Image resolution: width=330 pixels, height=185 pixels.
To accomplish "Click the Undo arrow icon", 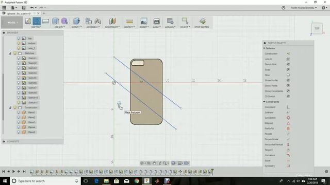I will (32, 8).
